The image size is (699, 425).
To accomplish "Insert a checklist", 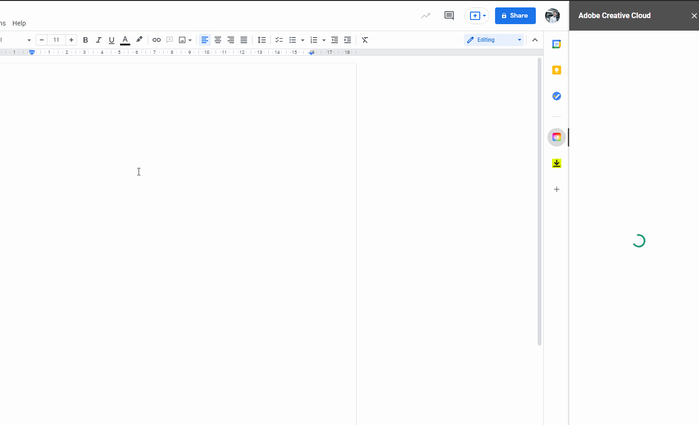I will point(279,40).
